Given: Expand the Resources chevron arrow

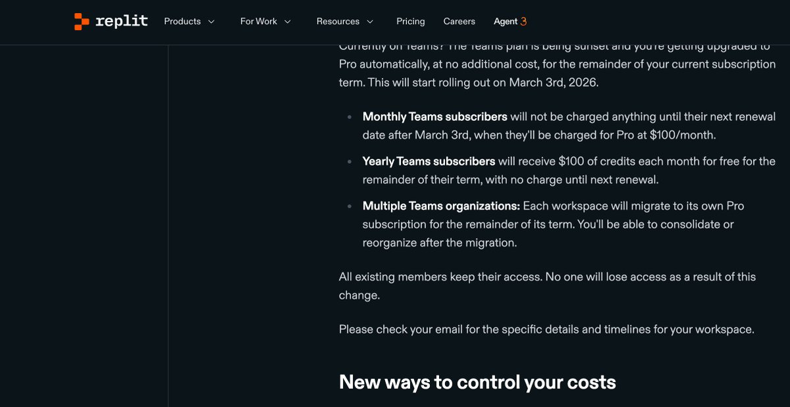Looking at the screenshot, I should [x=370, y=22].
